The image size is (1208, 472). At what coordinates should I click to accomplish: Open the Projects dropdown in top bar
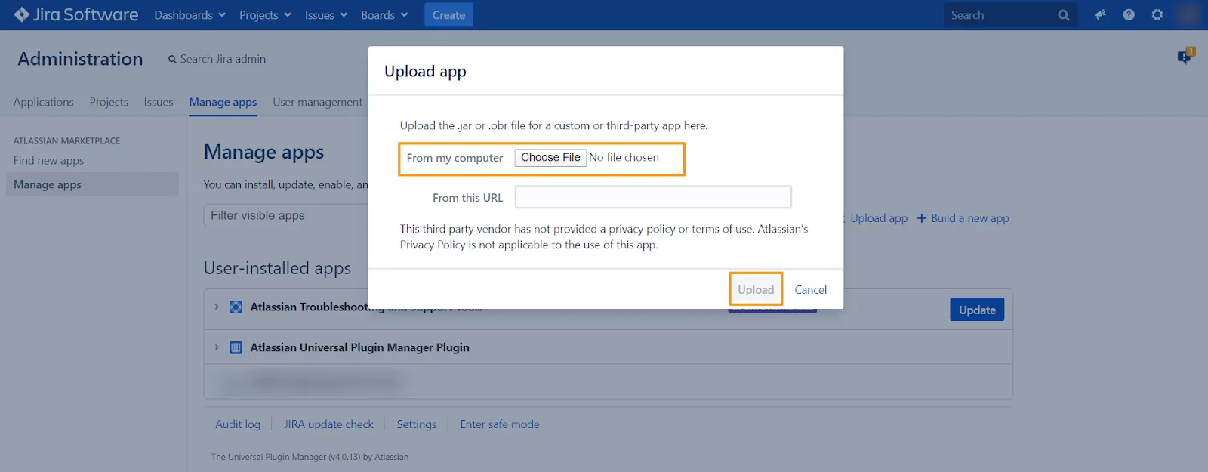click(x=265, y=15)
